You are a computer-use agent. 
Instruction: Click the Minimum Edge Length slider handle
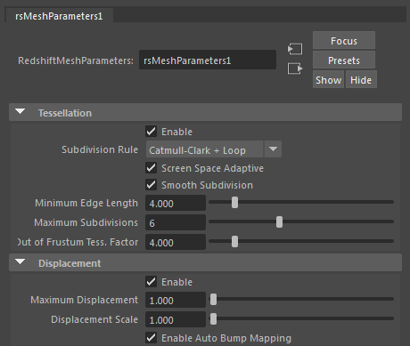pos(234,203)
